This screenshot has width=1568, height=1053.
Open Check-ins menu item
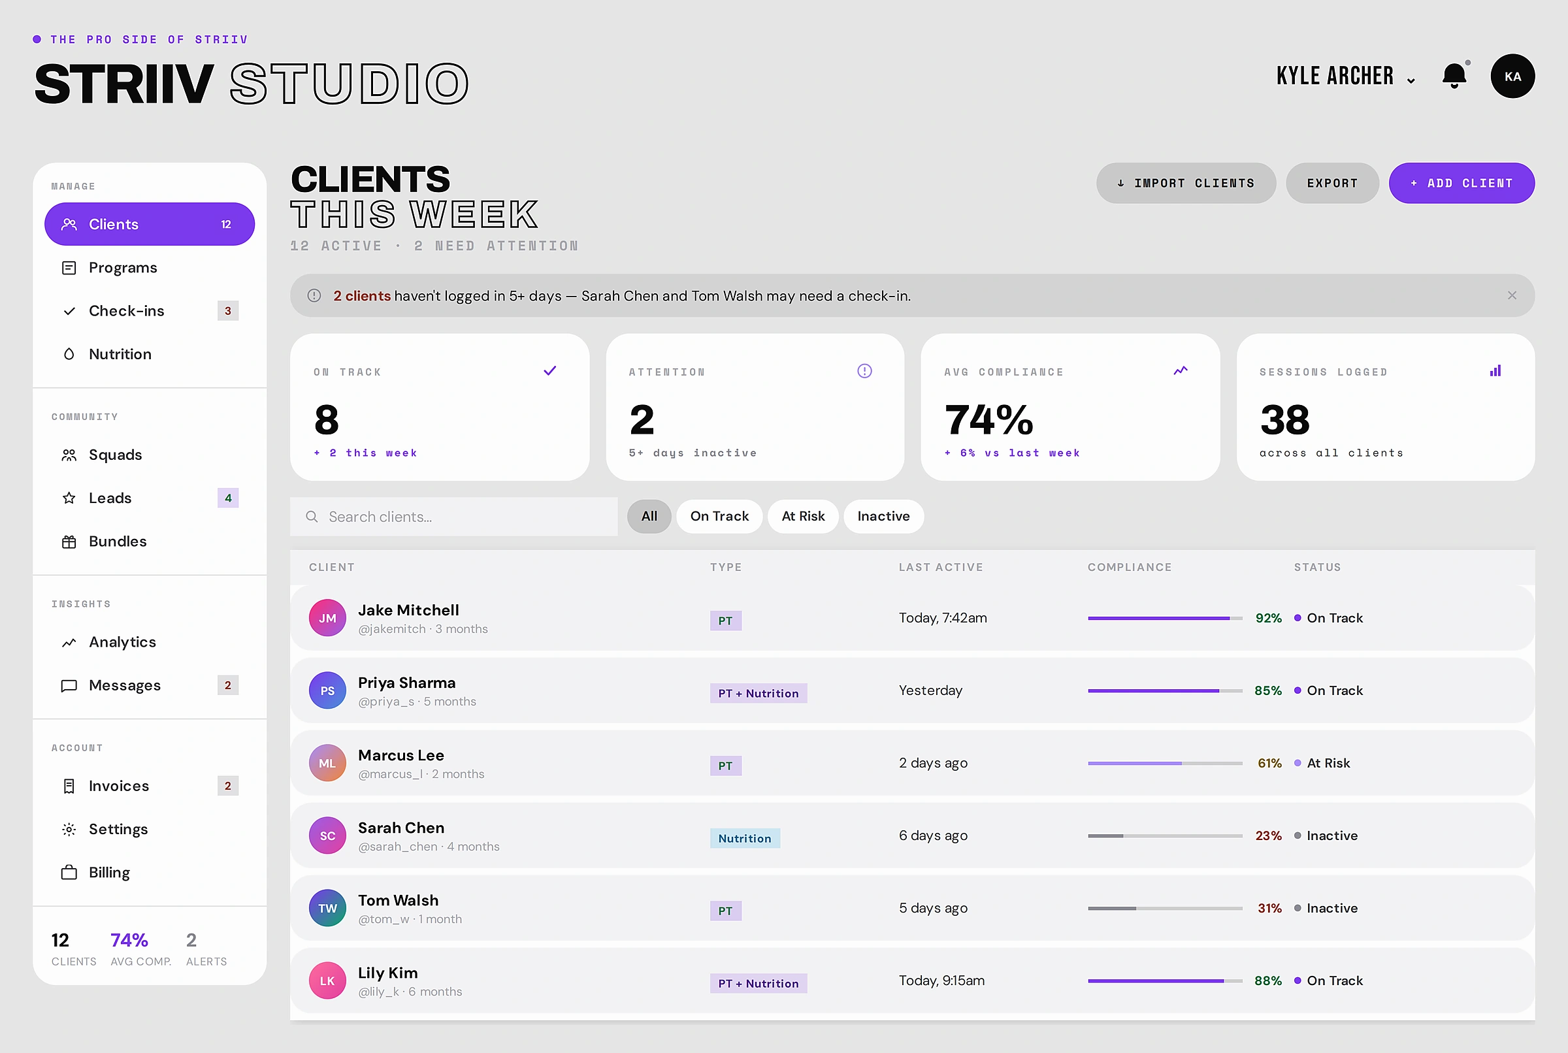pos(150,311)
